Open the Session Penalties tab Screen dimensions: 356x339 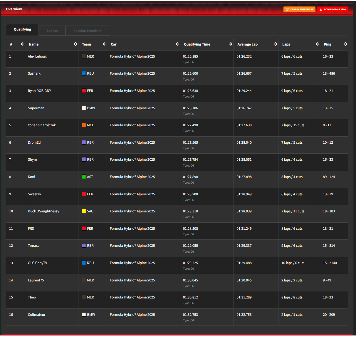(88, 31)
